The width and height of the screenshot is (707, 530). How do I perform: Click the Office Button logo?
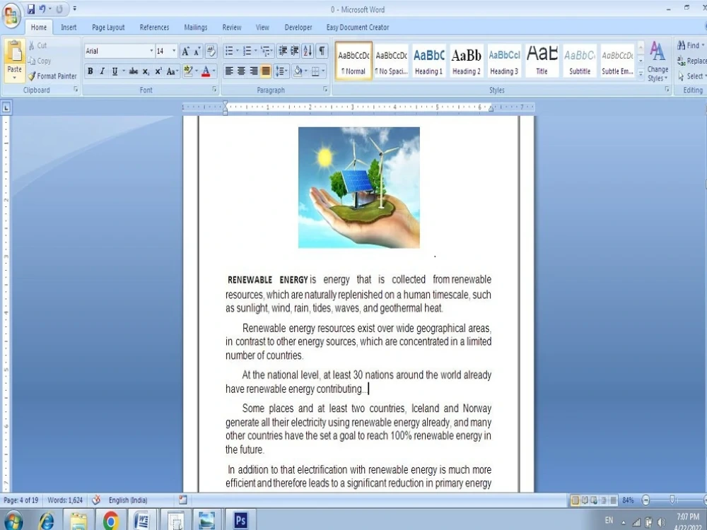[11, 14]
